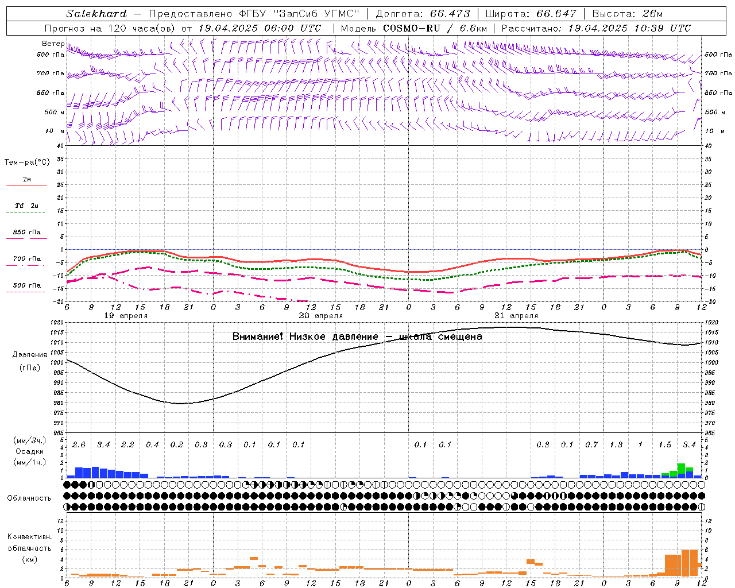Viewport: 735px width, 588px height.
Task: Click the "Рассчитано: 19.04.2025 10:39 UTC" timestamp
Action: (x=596, y=28)
